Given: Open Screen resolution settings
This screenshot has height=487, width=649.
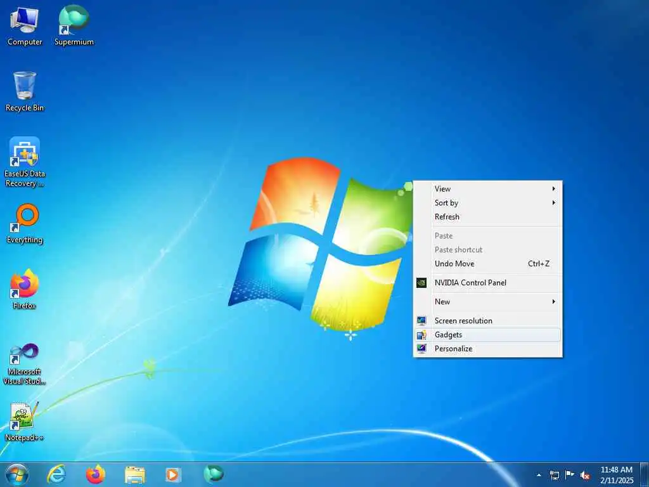Looking at the screenshot, I should pyautogui.click(x=487, y=321).
